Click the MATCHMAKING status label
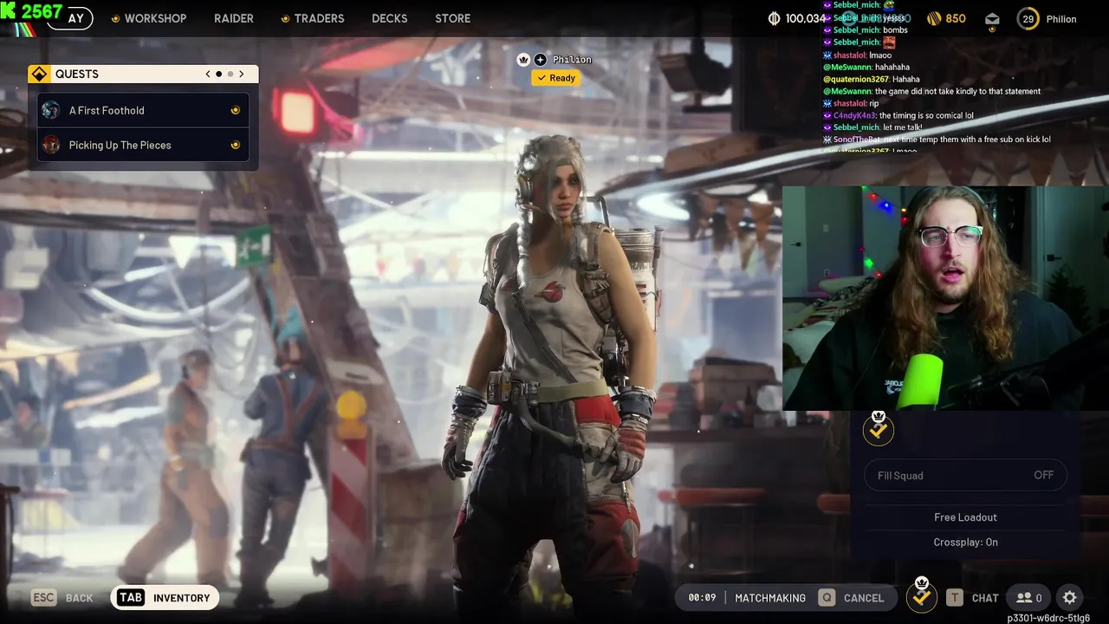 tap(770, 597)
